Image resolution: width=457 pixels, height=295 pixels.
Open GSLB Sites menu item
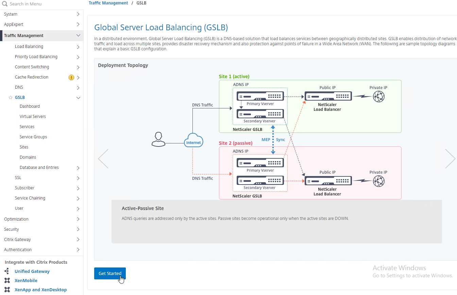tap(24, 147)
